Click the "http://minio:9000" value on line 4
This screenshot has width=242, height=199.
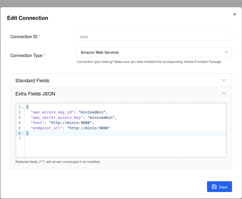(x=71, y=123)
